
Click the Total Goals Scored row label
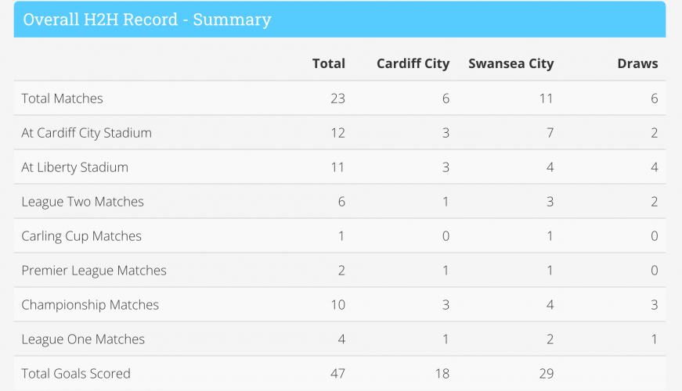[76, 374]
